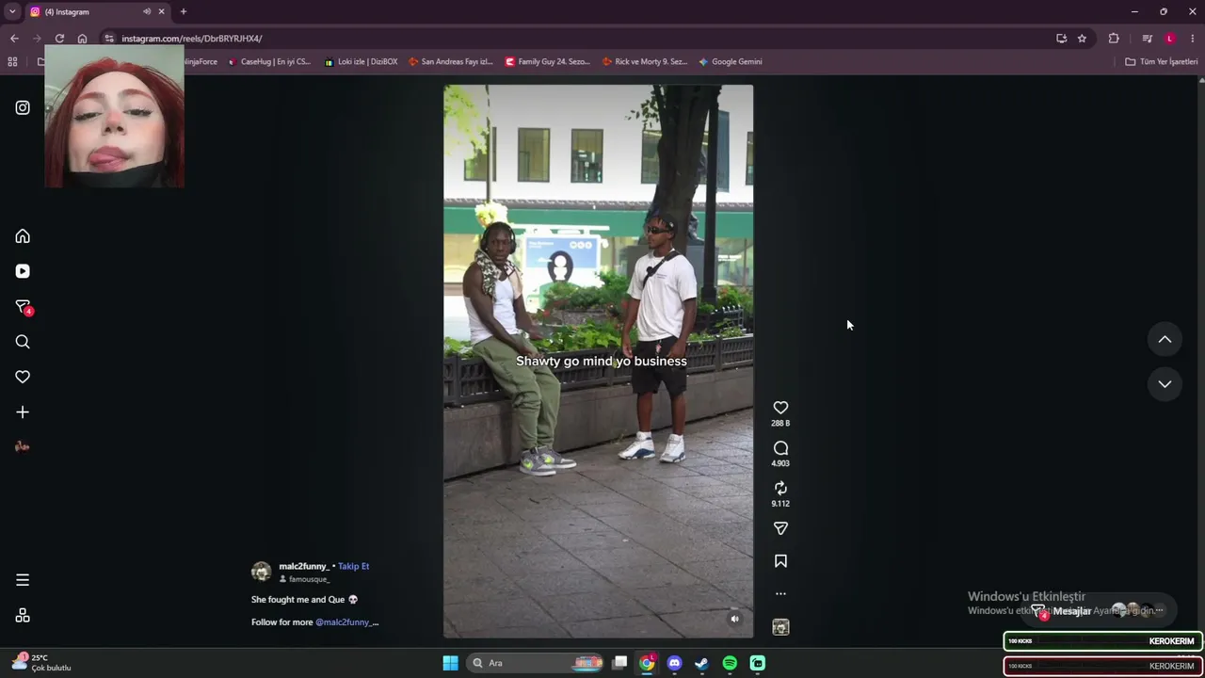The width and height of the screenshot is (1205, 678).
Task: Create new post with plus icon
Action: click(x=23, y=412)
